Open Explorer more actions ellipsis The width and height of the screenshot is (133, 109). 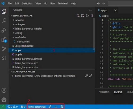point(90,10)
